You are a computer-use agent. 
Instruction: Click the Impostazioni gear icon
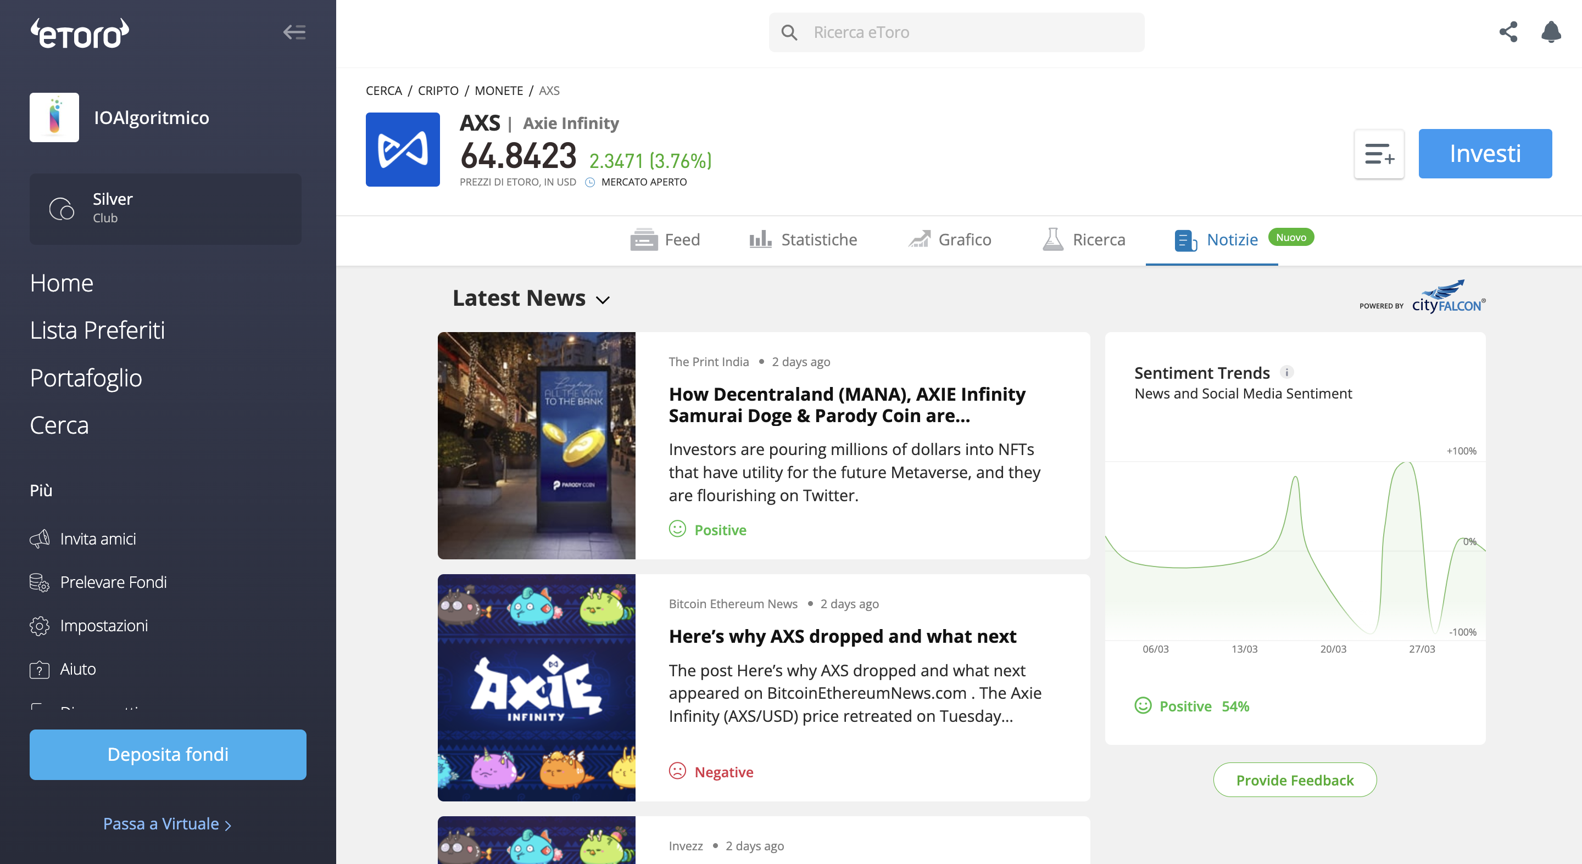pyautogui.click(x=40, y=626)
